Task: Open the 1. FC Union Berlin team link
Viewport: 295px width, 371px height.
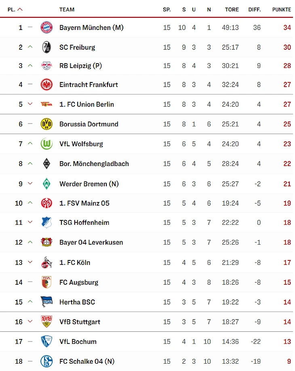Action: (86, 104)
